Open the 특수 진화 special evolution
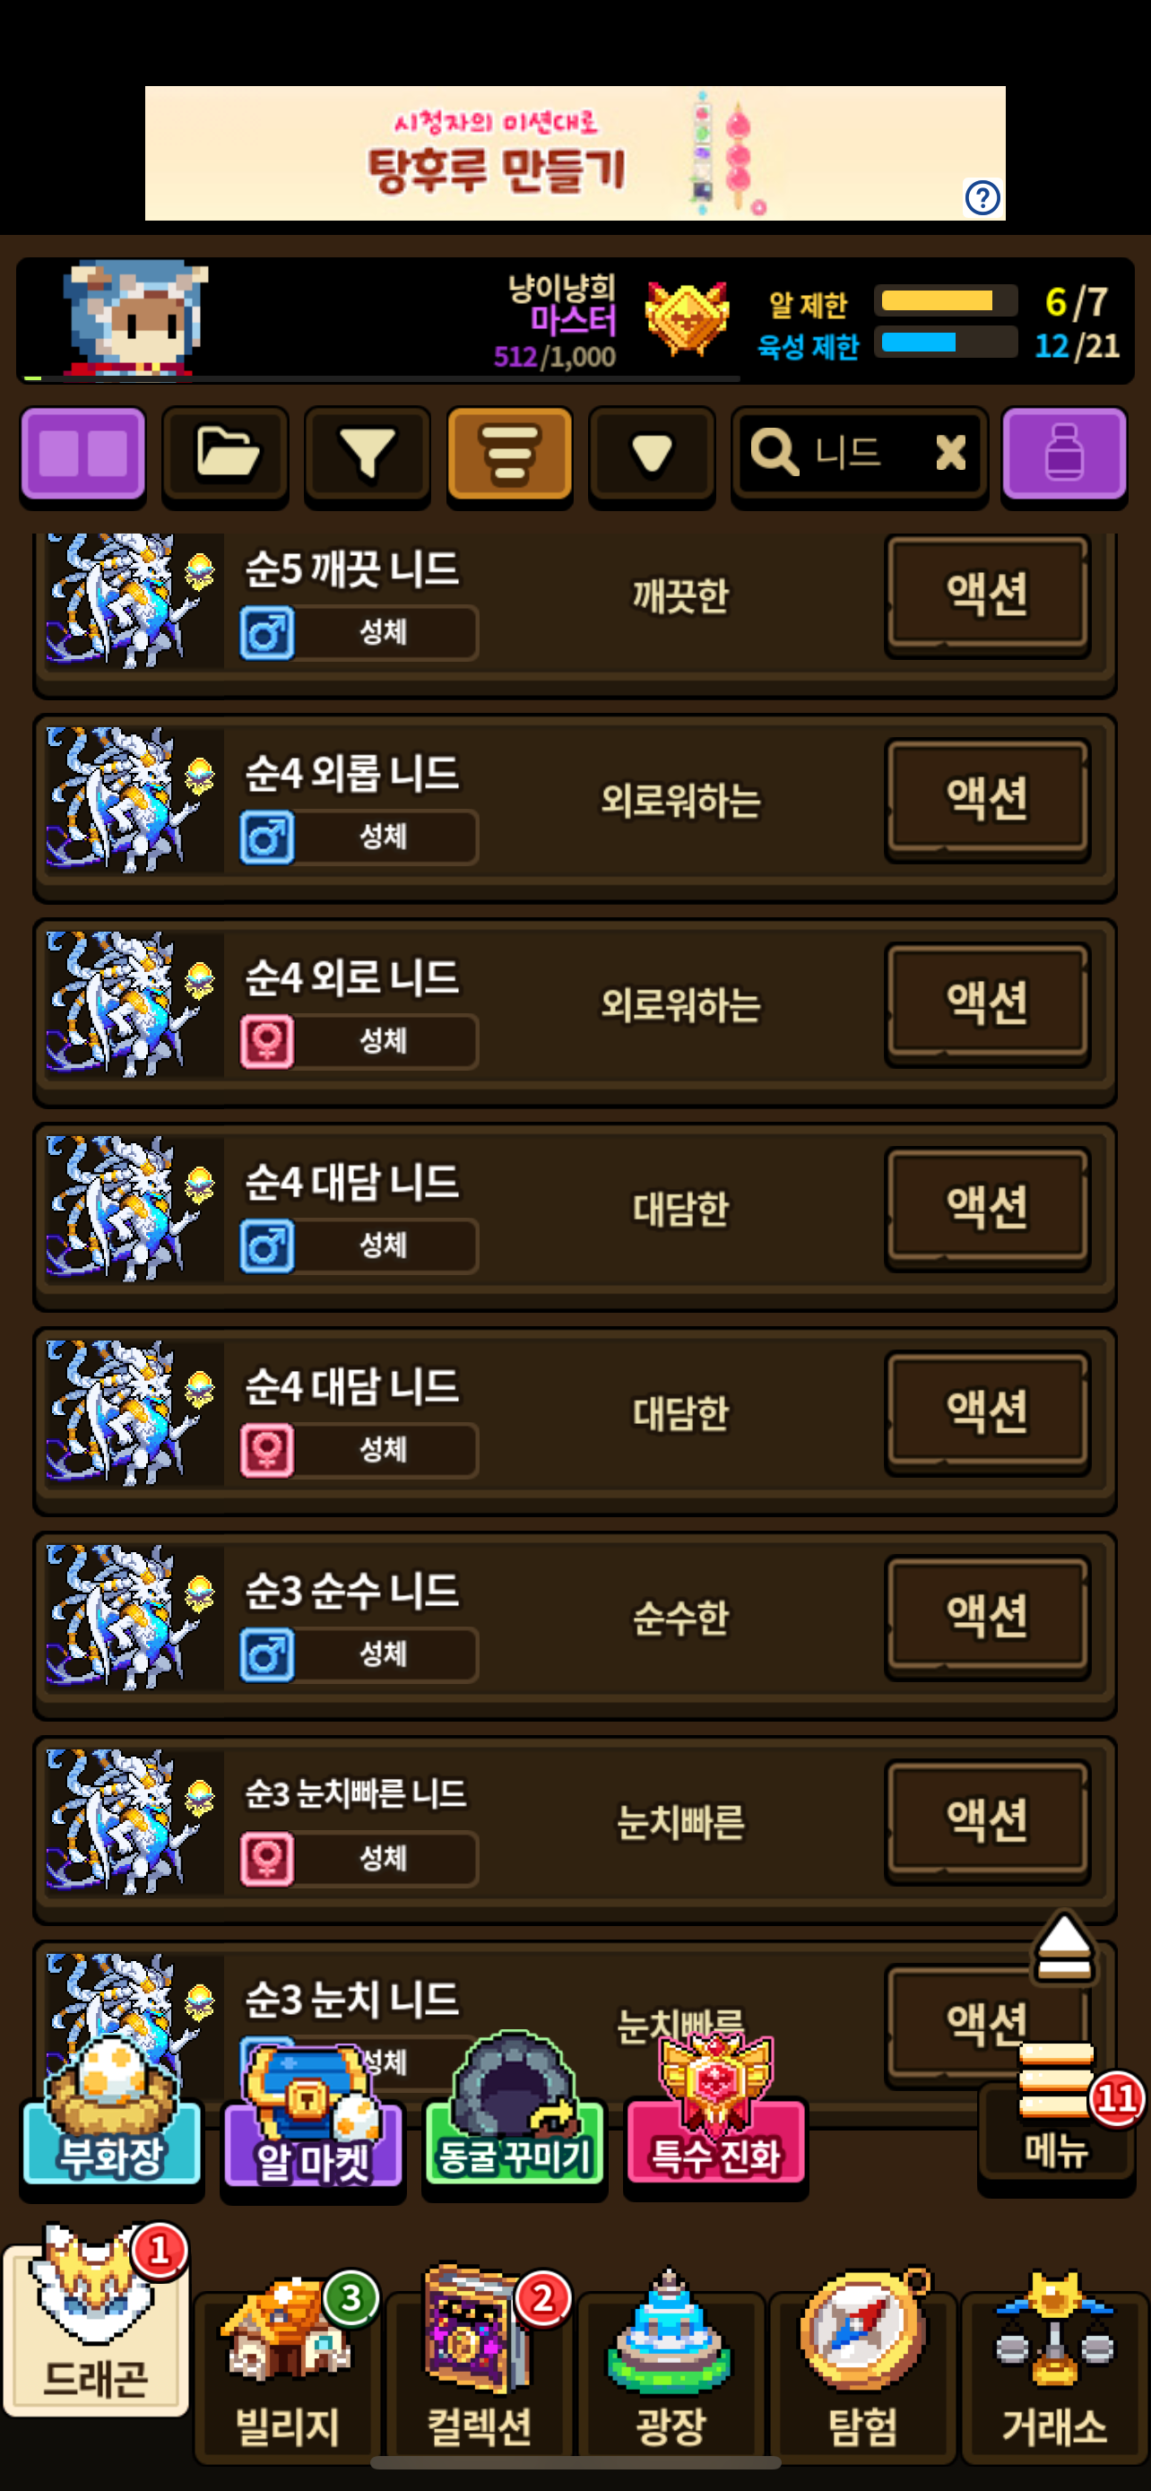This screenshot has height=2491, width=1151. (x=715, y=2118)
